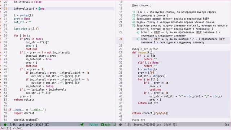The width and height of the screenshot is (231, 130).
Task: Click sub-item 'a)' starting with Если I - PREV
Action: 178,34
